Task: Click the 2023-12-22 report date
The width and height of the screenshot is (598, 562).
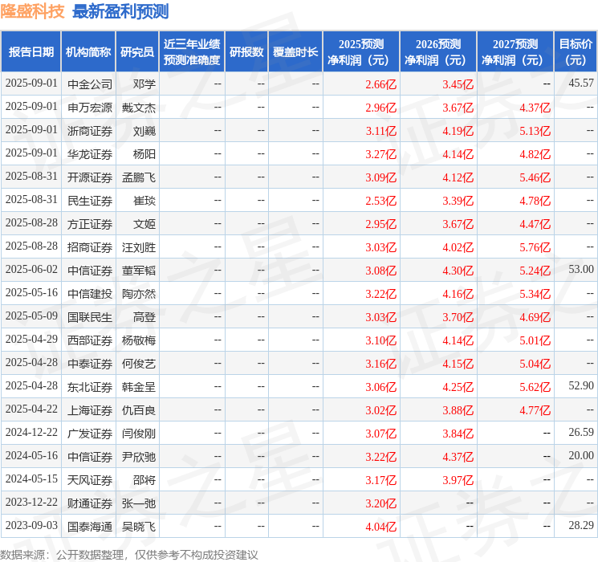Action: click(x=31, y=503)
